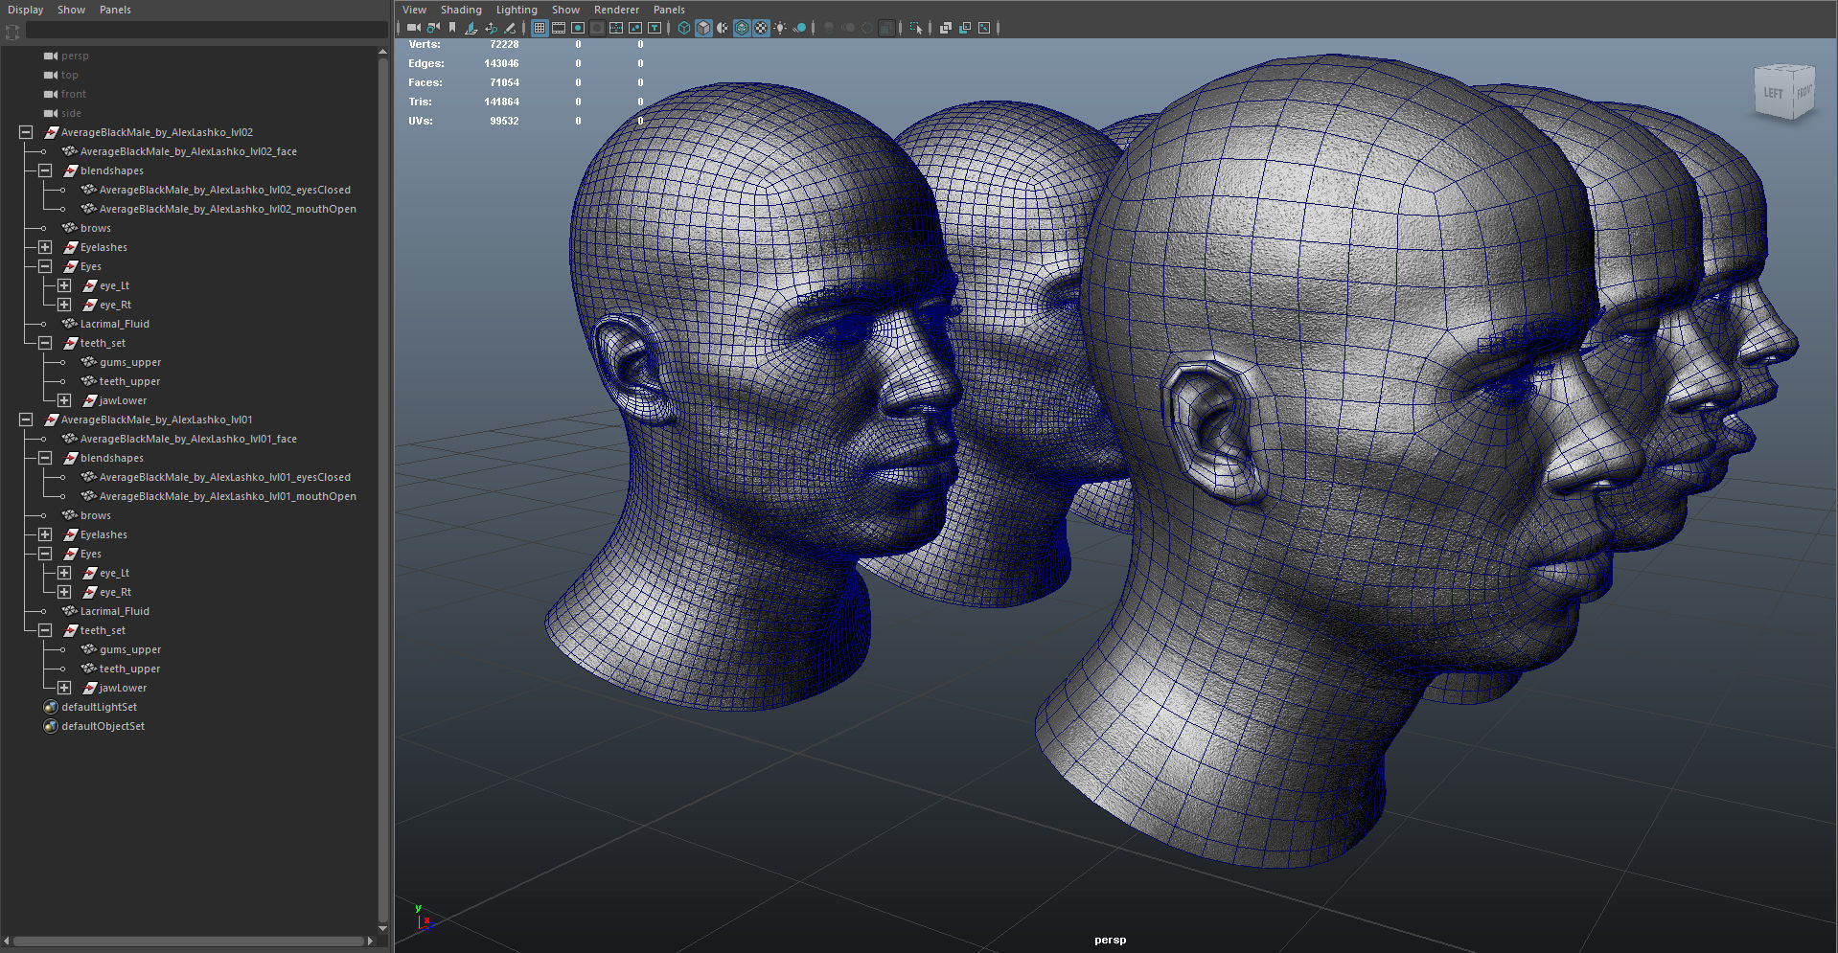Select the side camera in Outliner
The image size is (1838, 953).
click(71, 113)
